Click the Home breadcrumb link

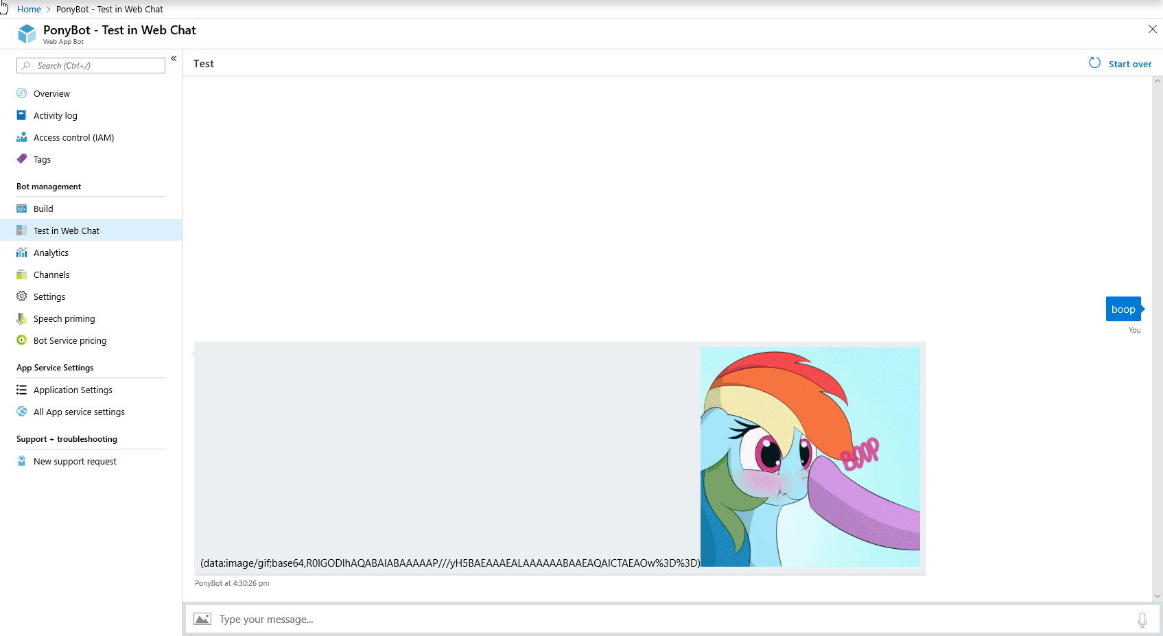coord(29,9)
